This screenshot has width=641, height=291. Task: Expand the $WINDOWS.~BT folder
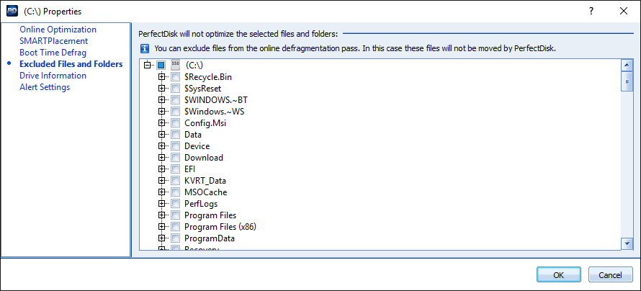[161, 100]
